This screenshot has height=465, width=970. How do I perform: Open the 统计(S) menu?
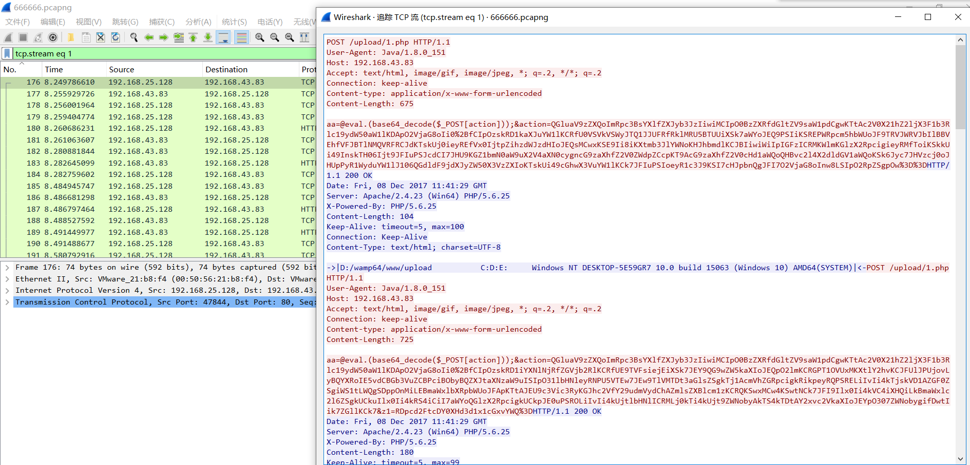(x=234, y=22)
